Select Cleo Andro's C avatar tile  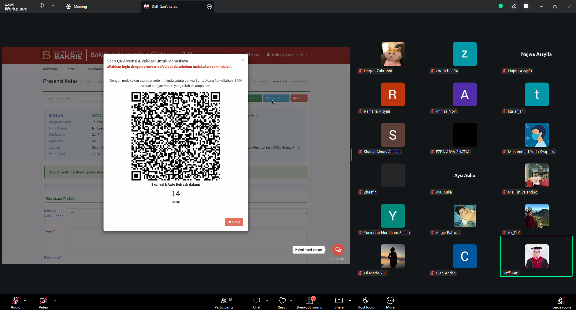click(465, 256)
